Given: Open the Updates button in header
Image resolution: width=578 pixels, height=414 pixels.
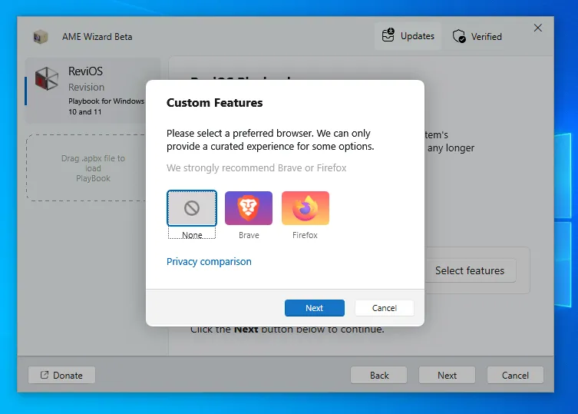Looking at the screenshot, I should pyautogui.click(x=408, y=36).
